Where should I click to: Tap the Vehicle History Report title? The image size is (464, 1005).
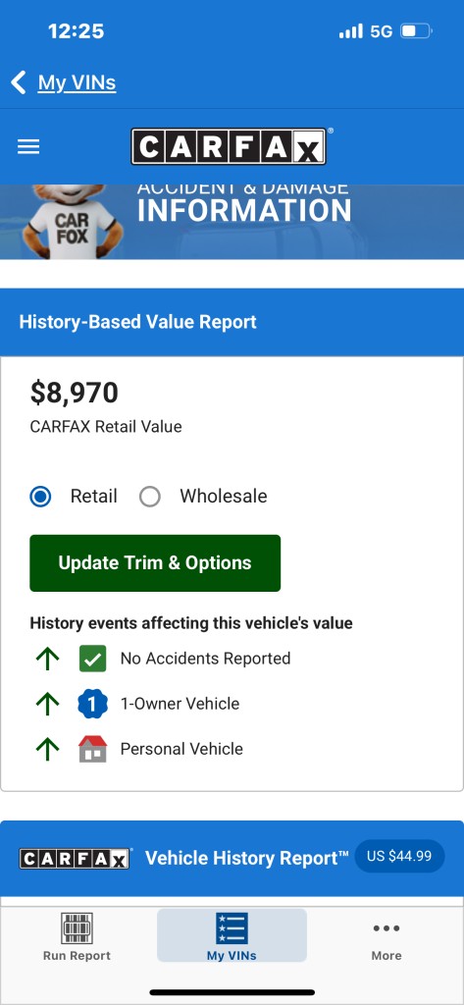tap(247, 858)
